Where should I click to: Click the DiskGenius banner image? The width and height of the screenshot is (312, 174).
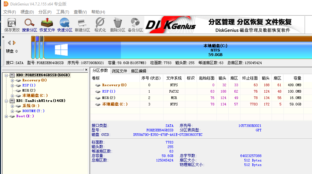[x=224, y=25]
